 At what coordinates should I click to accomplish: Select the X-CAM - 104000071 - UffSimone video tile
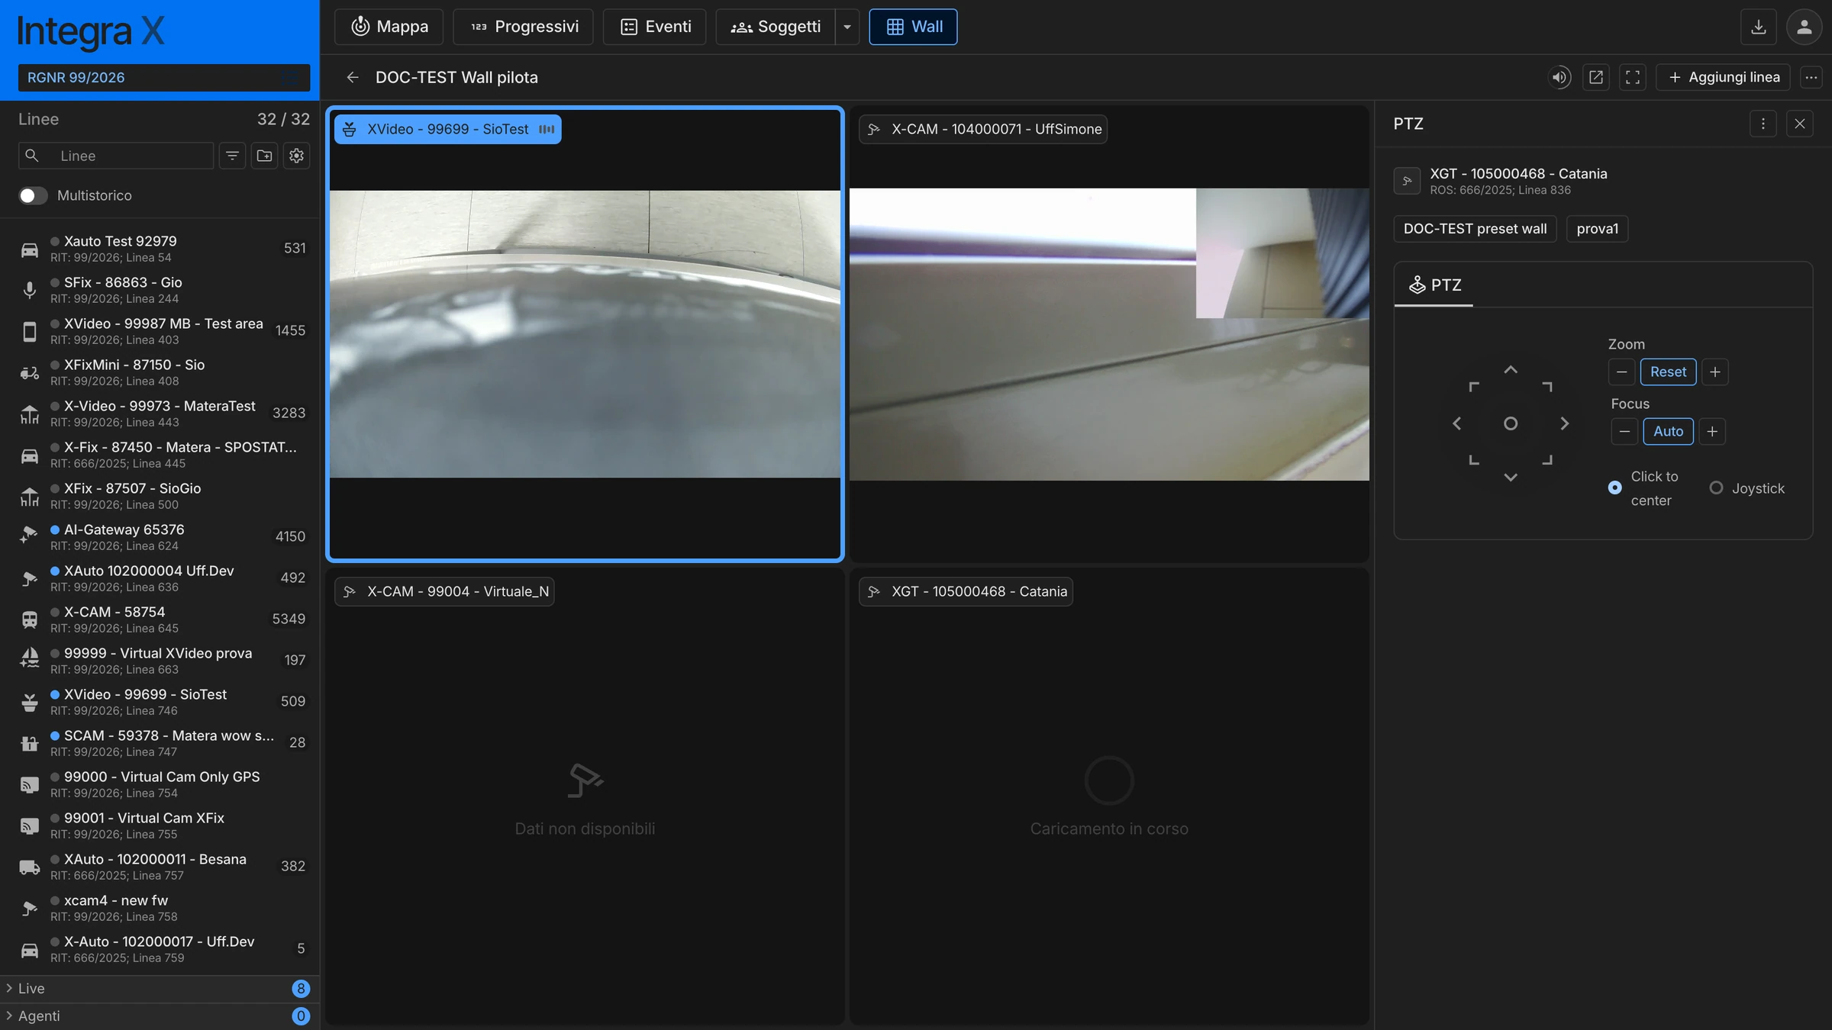pyautogui.click(x=1109, y=334)
